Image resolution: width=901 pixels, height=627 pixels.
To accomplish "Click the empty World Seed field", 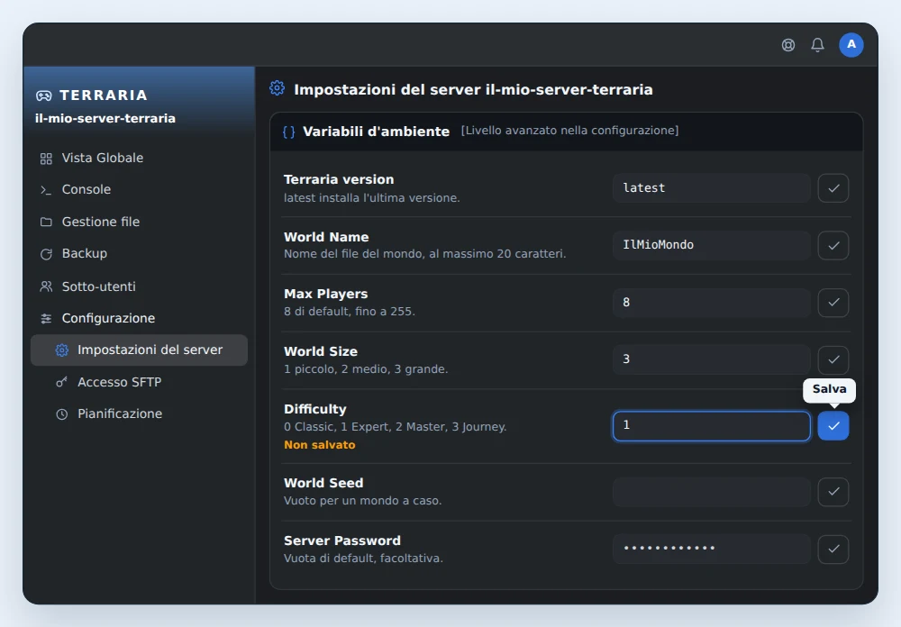I will pyautogui.click(x=712, y=492).
